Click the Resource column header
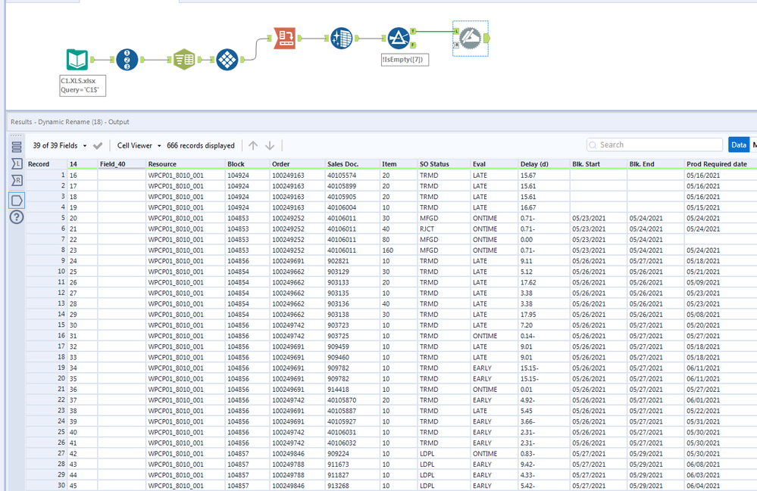 coord(186,164)
